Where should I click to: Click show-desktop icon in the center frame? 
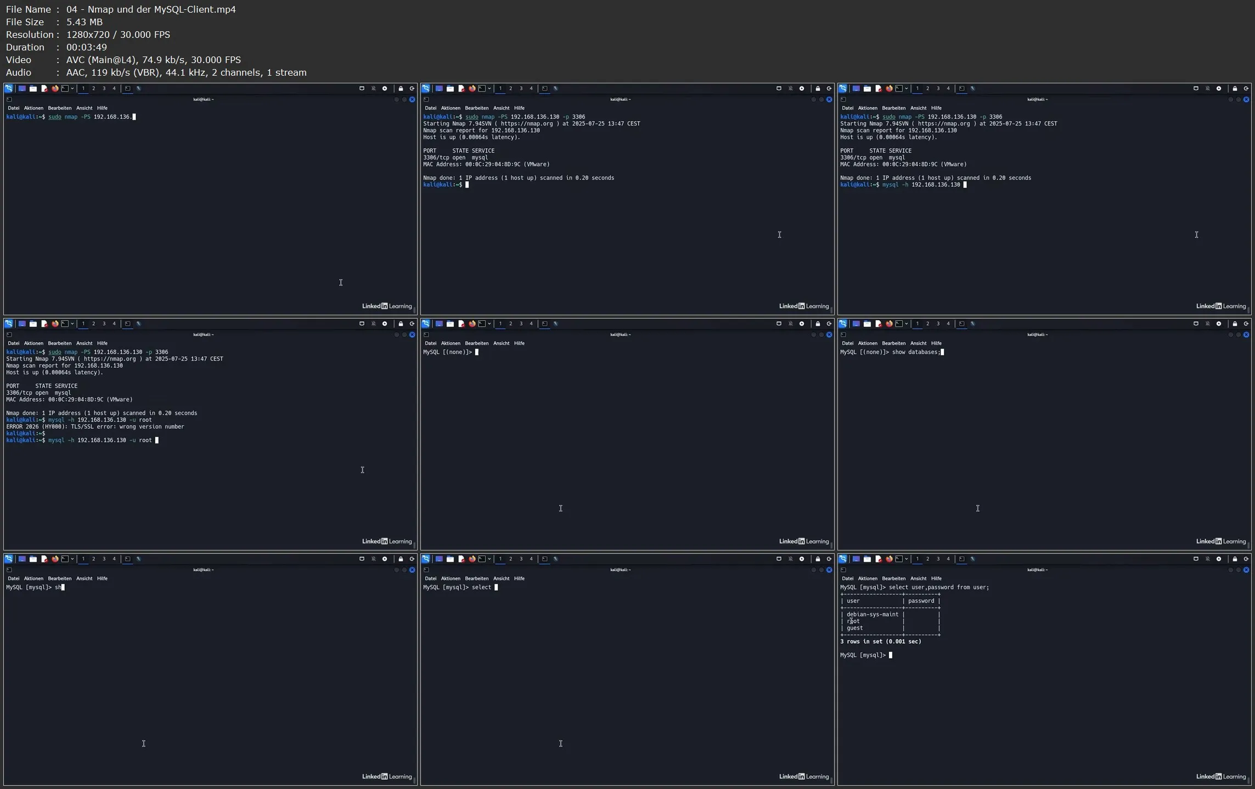pyautogui.click(x=439, y=323)
